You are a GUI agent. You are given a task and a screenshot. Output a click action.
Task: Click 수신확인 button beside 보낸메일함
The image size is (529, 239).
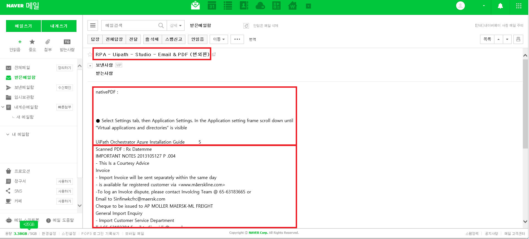click(65, 87)
